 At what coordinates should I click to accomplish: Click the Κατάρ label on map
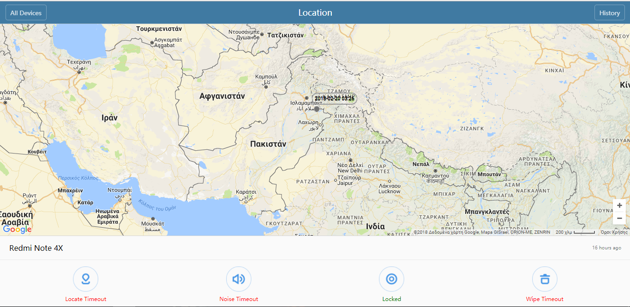pos(85,202)
